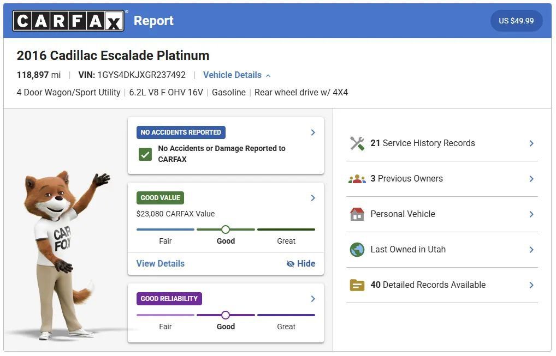The image size is (556, 356).
Task: Click the Report heading in header
Action: (x=153, y=21)
